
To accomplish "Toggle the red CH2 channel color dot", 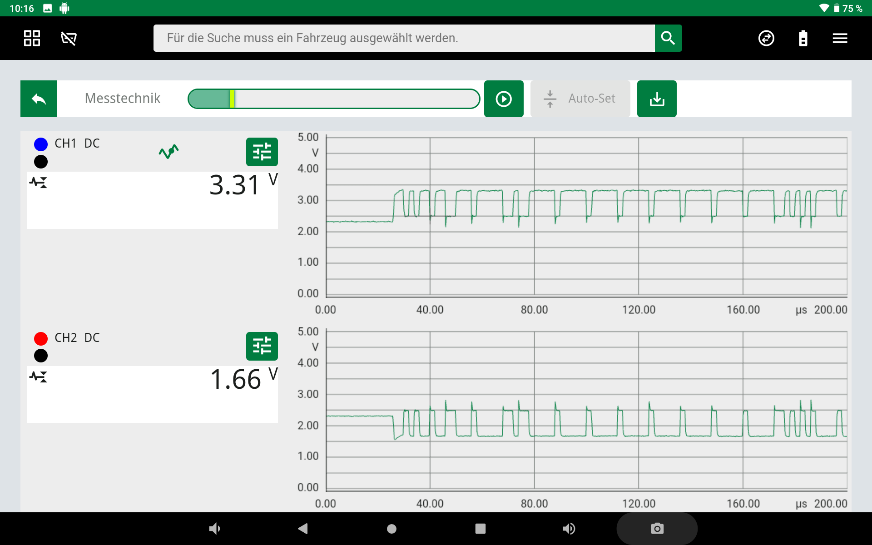I will pyautogui.click(x=40, y=338).
